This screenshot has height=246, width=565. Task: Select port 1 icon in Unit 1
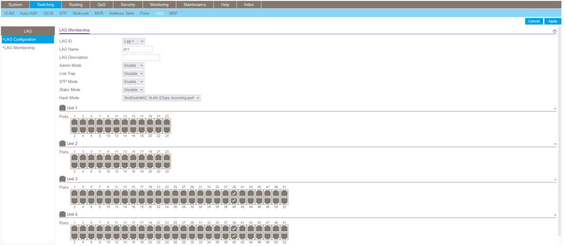pos(74,122)
